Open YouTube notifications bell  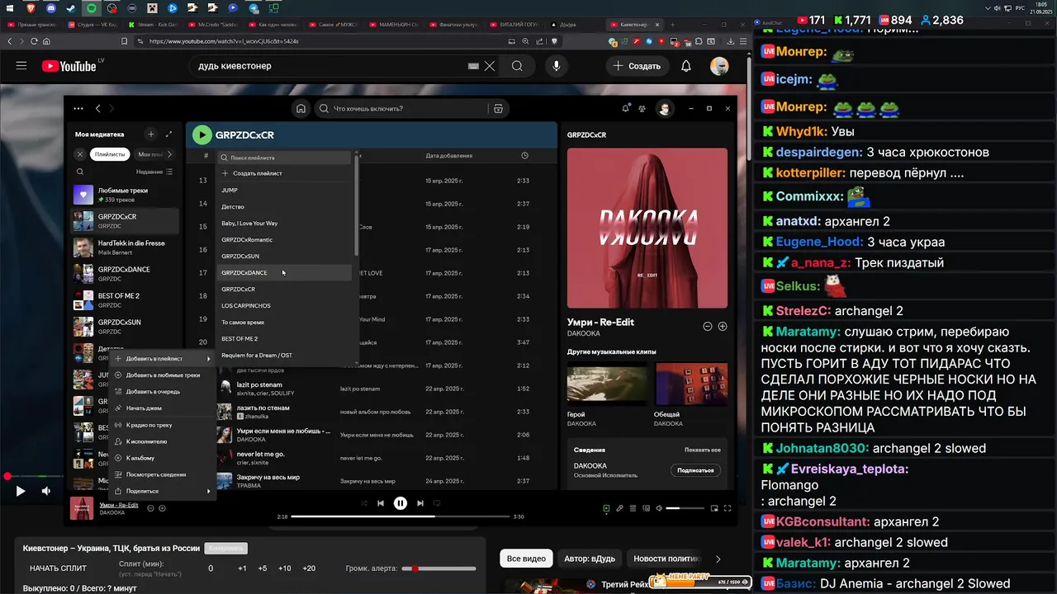coord(686,66)
